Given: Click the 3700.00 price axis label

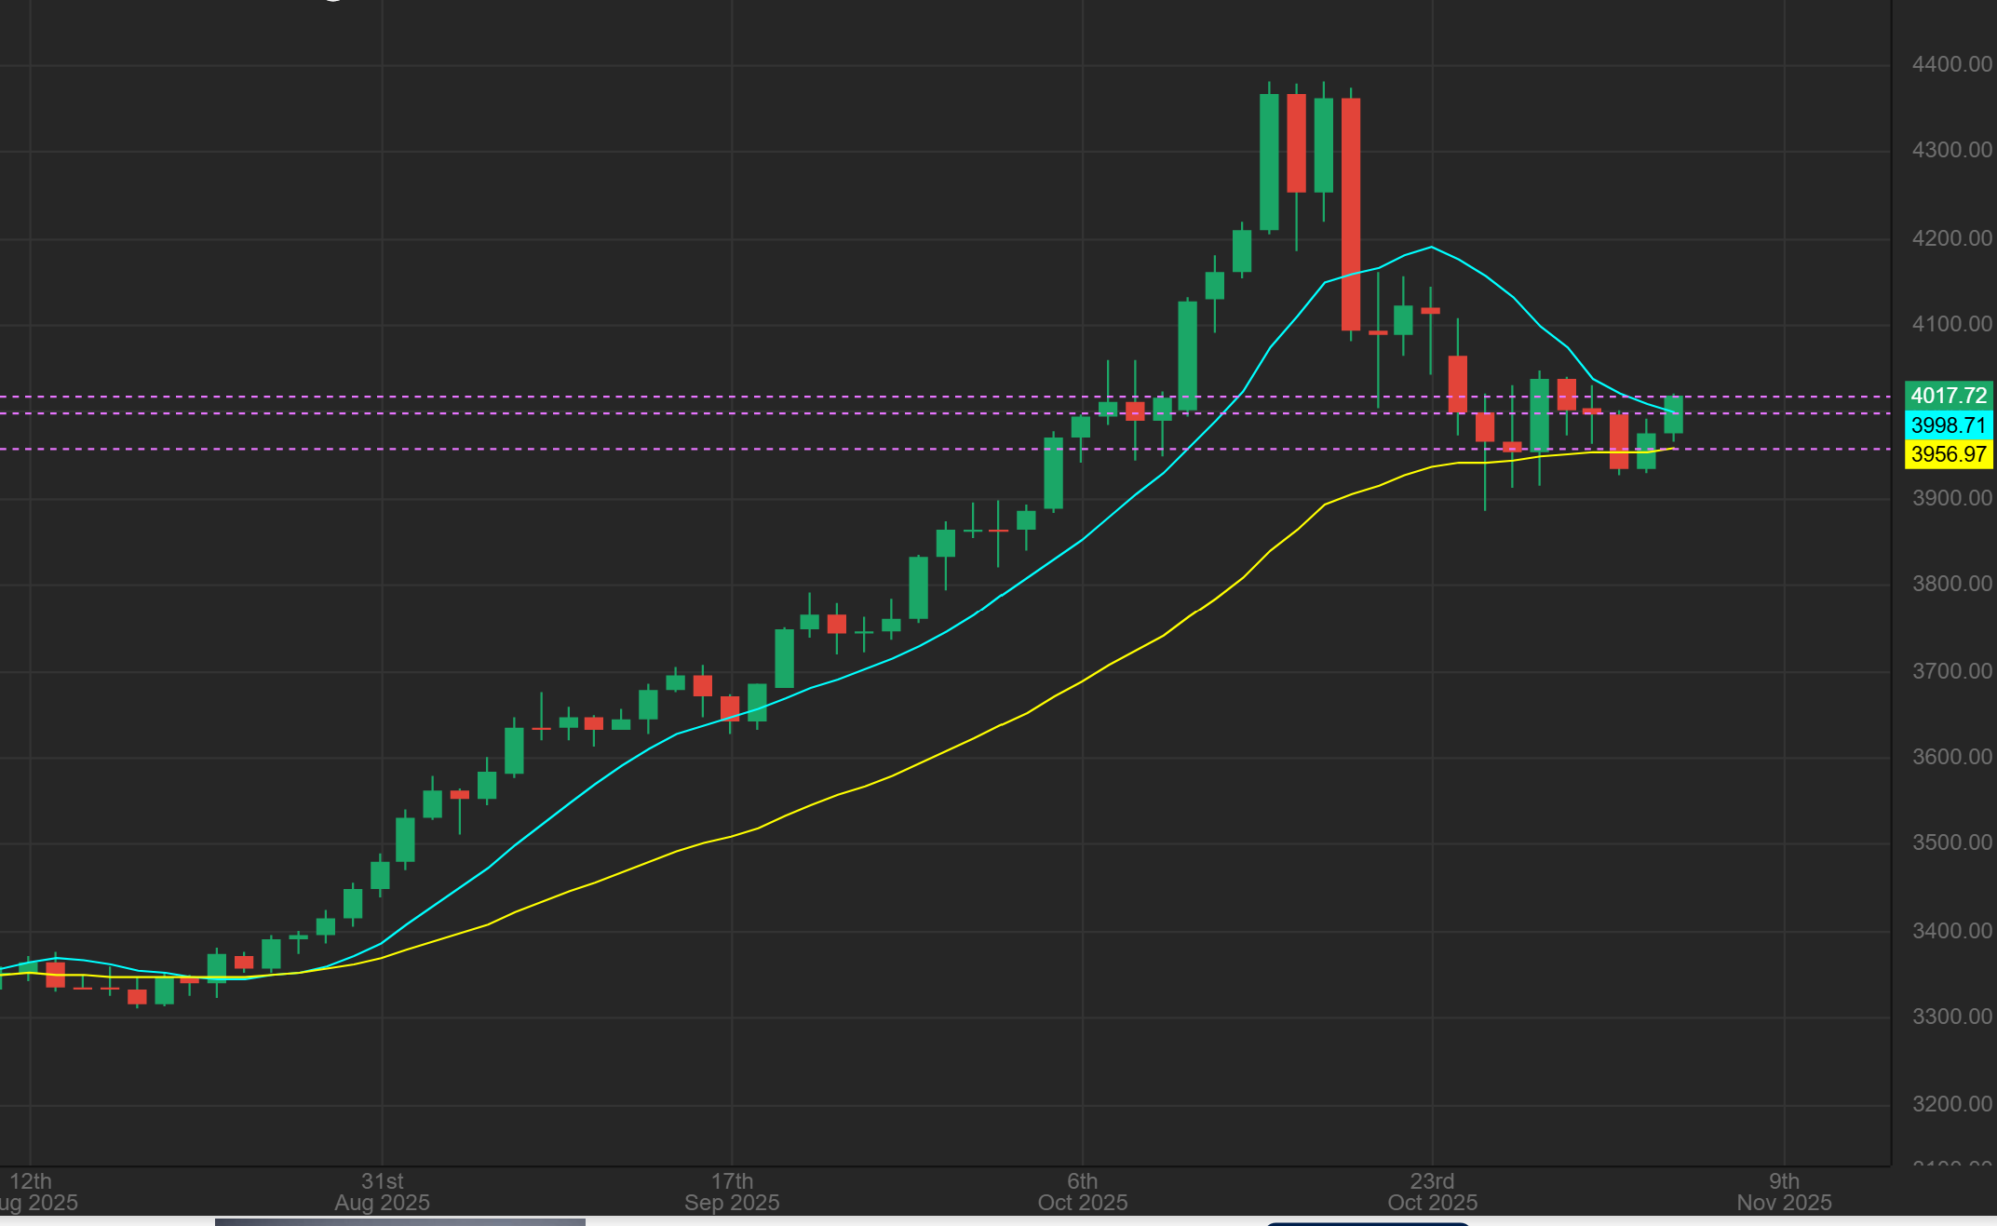Looking at the screenshot, I should [1951, 671].
